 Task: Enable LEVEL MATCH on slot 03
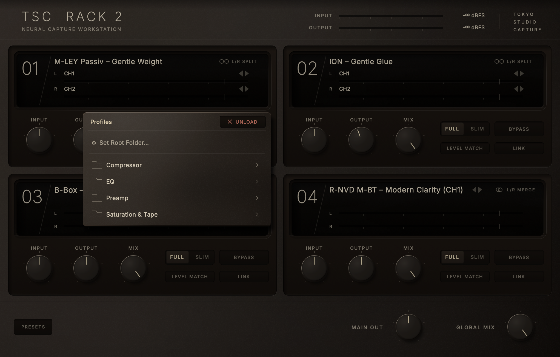pos(190,277)
